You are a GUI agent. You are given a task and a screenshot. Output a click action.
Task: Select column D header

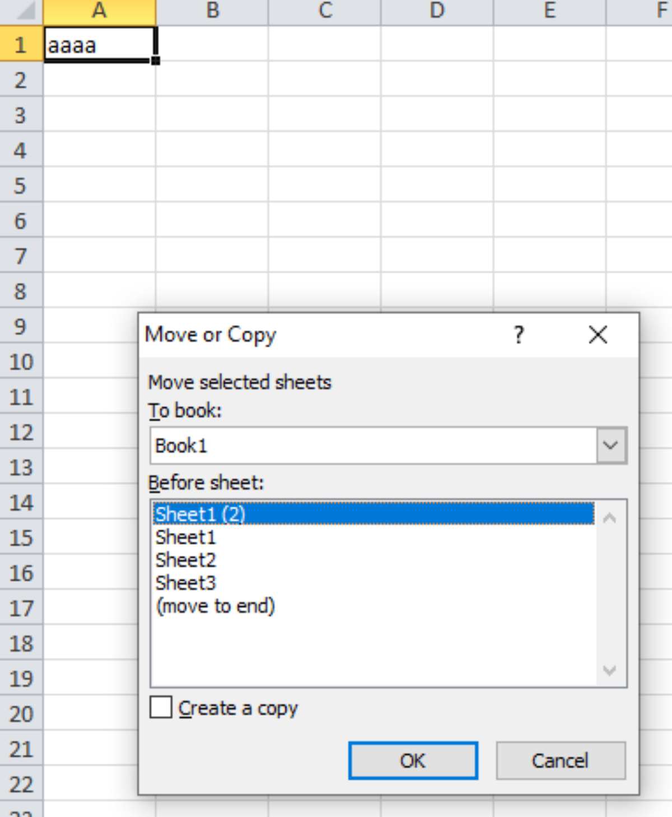tap(437, 11)
